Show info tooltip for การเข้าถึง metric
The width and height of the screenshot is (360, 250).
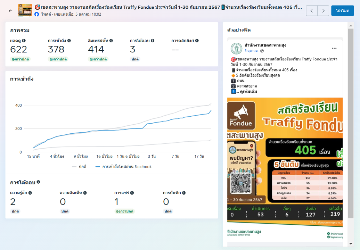[x=69, y=41]
